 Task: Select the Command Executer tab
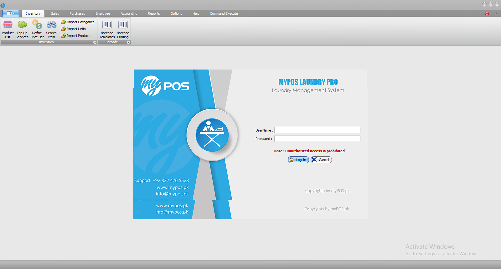(224, 13)
